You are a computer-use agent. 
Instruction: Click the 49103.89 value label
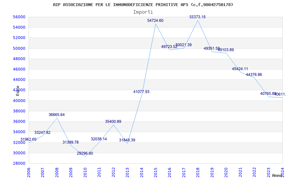[226, 50]
